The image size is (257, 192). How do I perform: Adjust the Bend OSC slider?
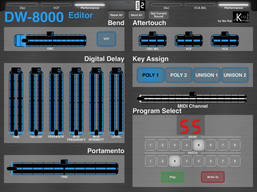coord(50,41)
